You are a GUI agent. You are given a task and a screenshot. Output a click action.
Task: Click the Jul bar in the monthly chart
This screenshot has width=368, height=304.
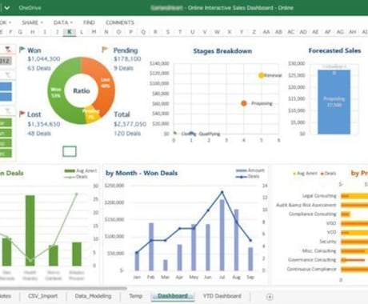222,235
